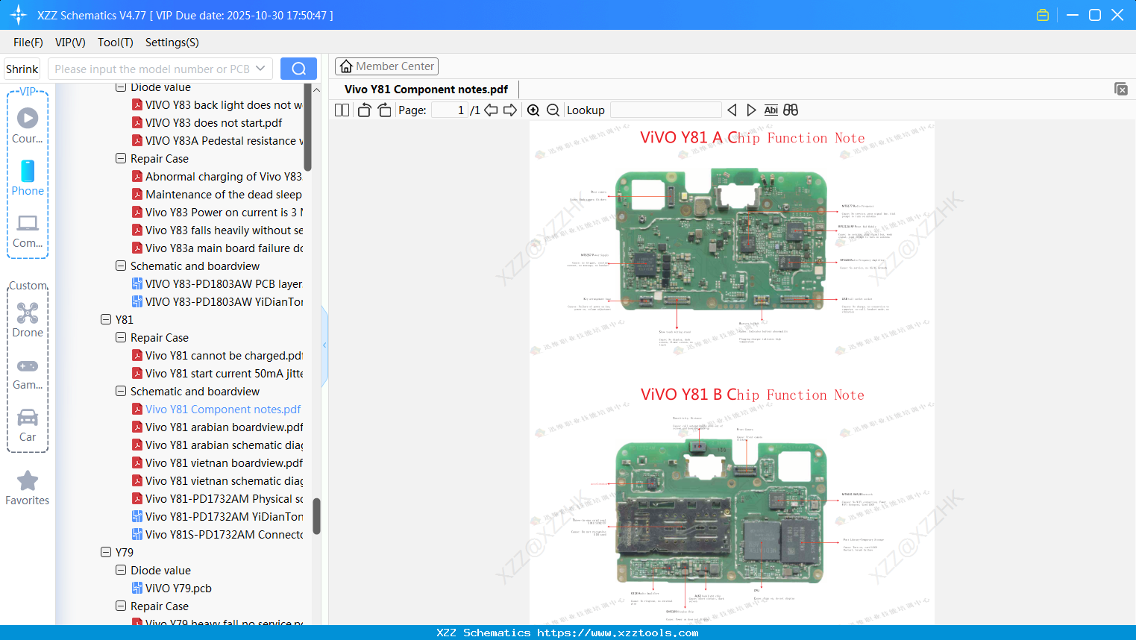1136x640 pixels.
Task: Go to next page arrow
Action: tap(510, 110)
